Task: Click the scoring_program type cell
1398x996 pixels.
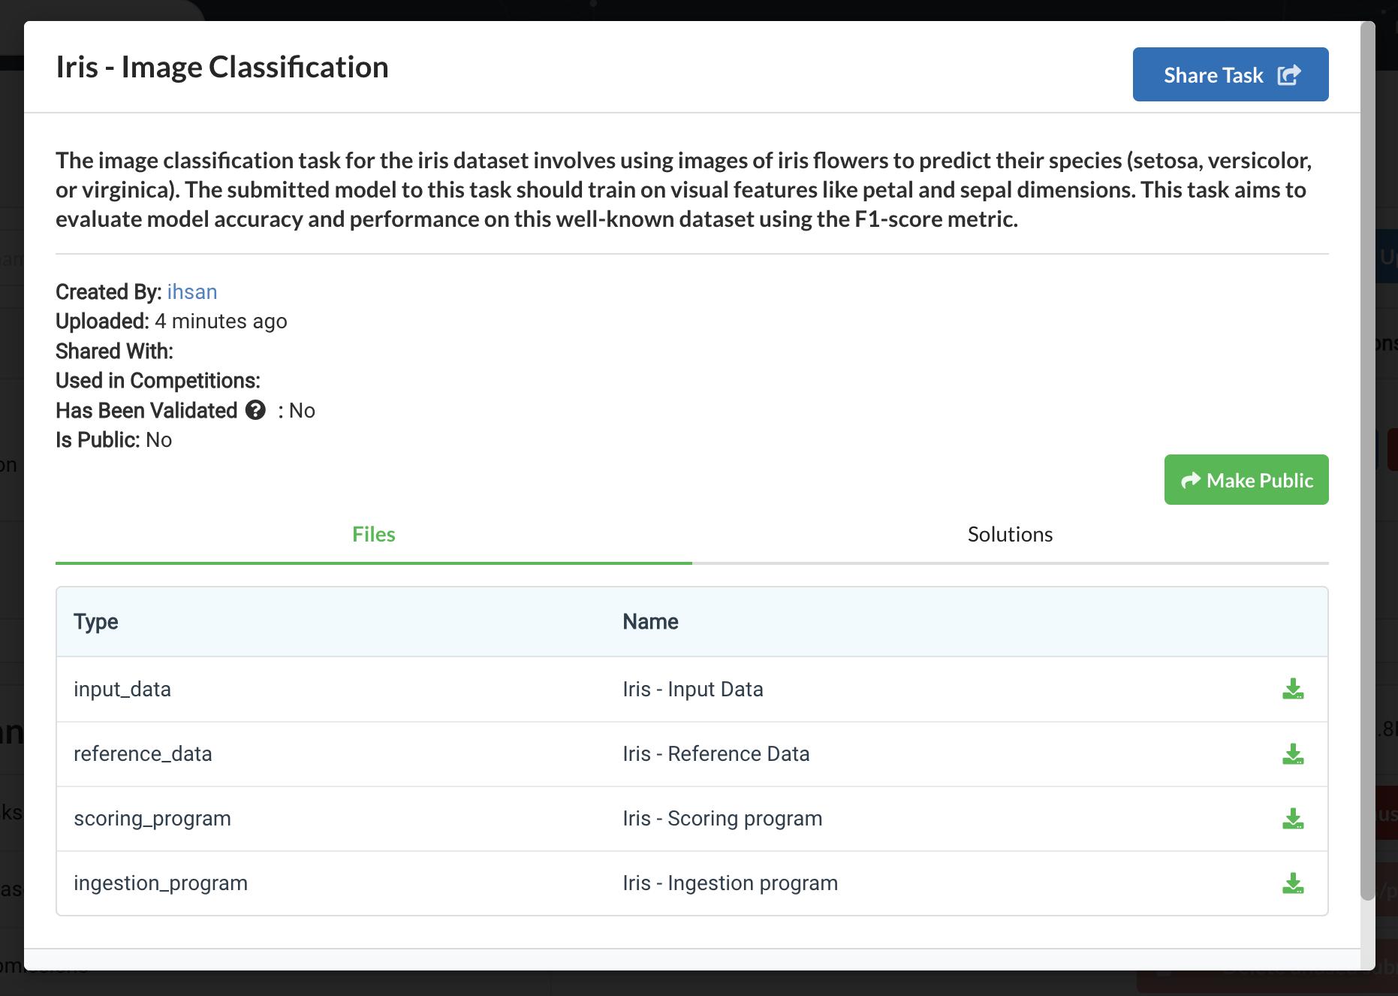Action: click(x=152, y=818)
